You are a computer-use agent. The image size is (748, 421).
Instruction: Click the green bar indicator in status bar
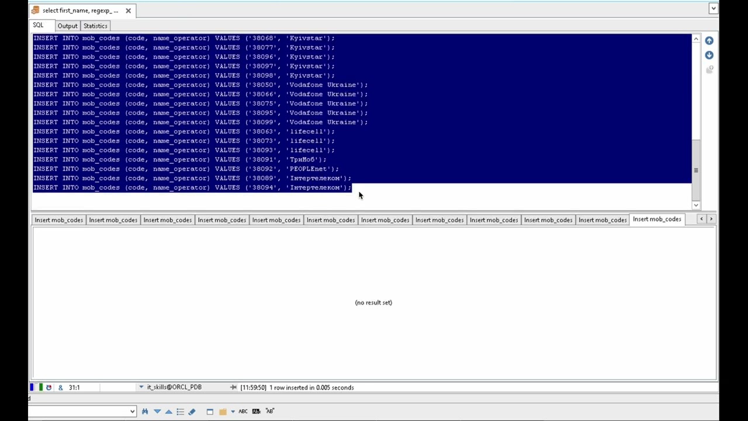[x=41, y=387]
